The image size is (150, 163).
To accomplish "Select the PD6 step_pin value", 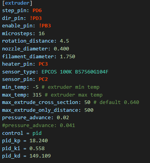I will pos(37,11).
